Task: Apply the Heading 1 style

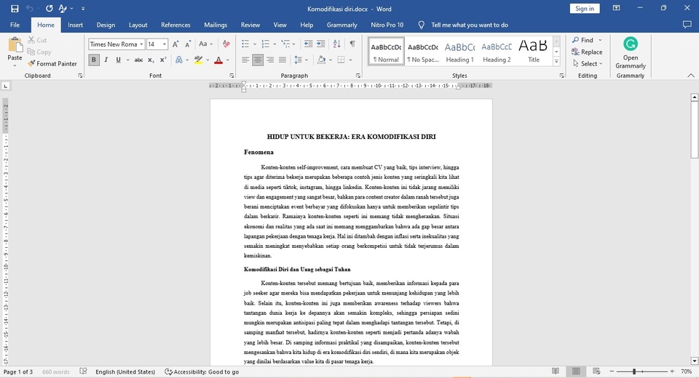Action: pyautogui.click(x=459, y=52)
